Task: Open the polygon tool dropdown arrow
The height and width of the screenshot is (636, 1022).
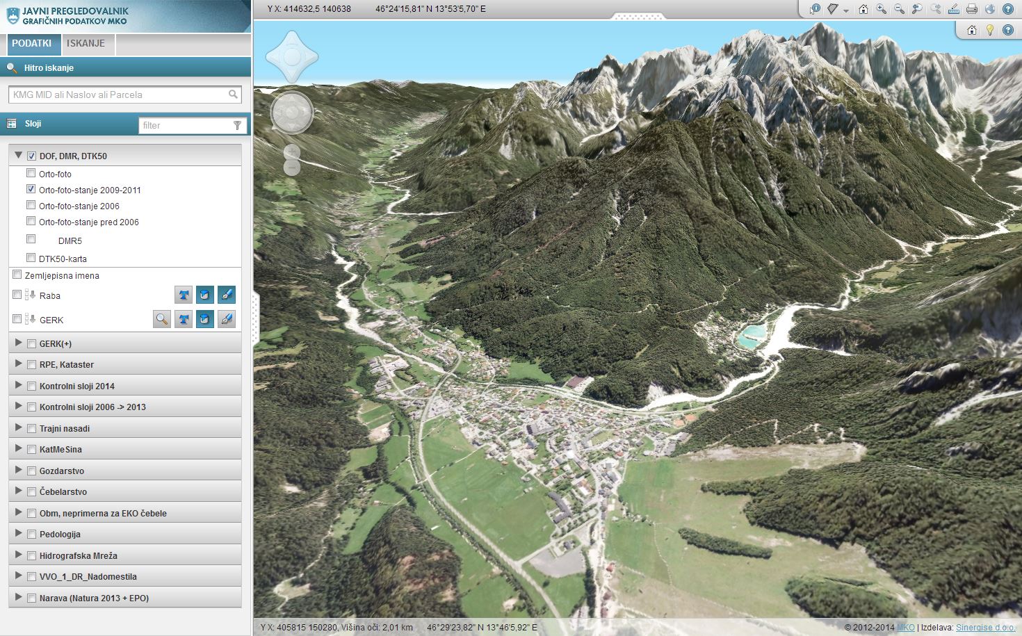Action: 846,11
